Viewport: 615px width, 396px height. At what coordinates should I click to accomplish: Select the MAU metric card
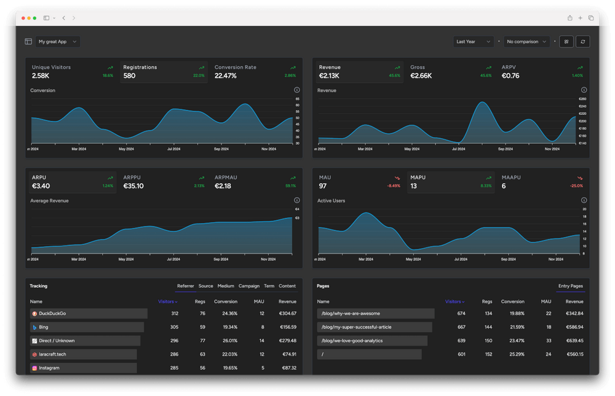click(x=359, y=182)
